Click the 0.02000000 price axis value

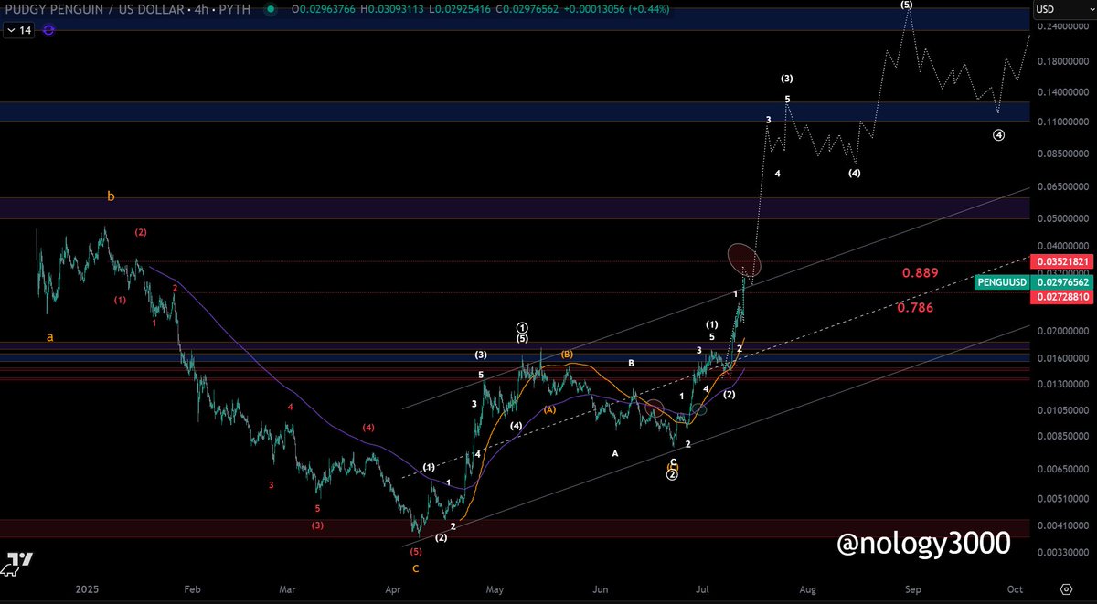pos(1062,332)
